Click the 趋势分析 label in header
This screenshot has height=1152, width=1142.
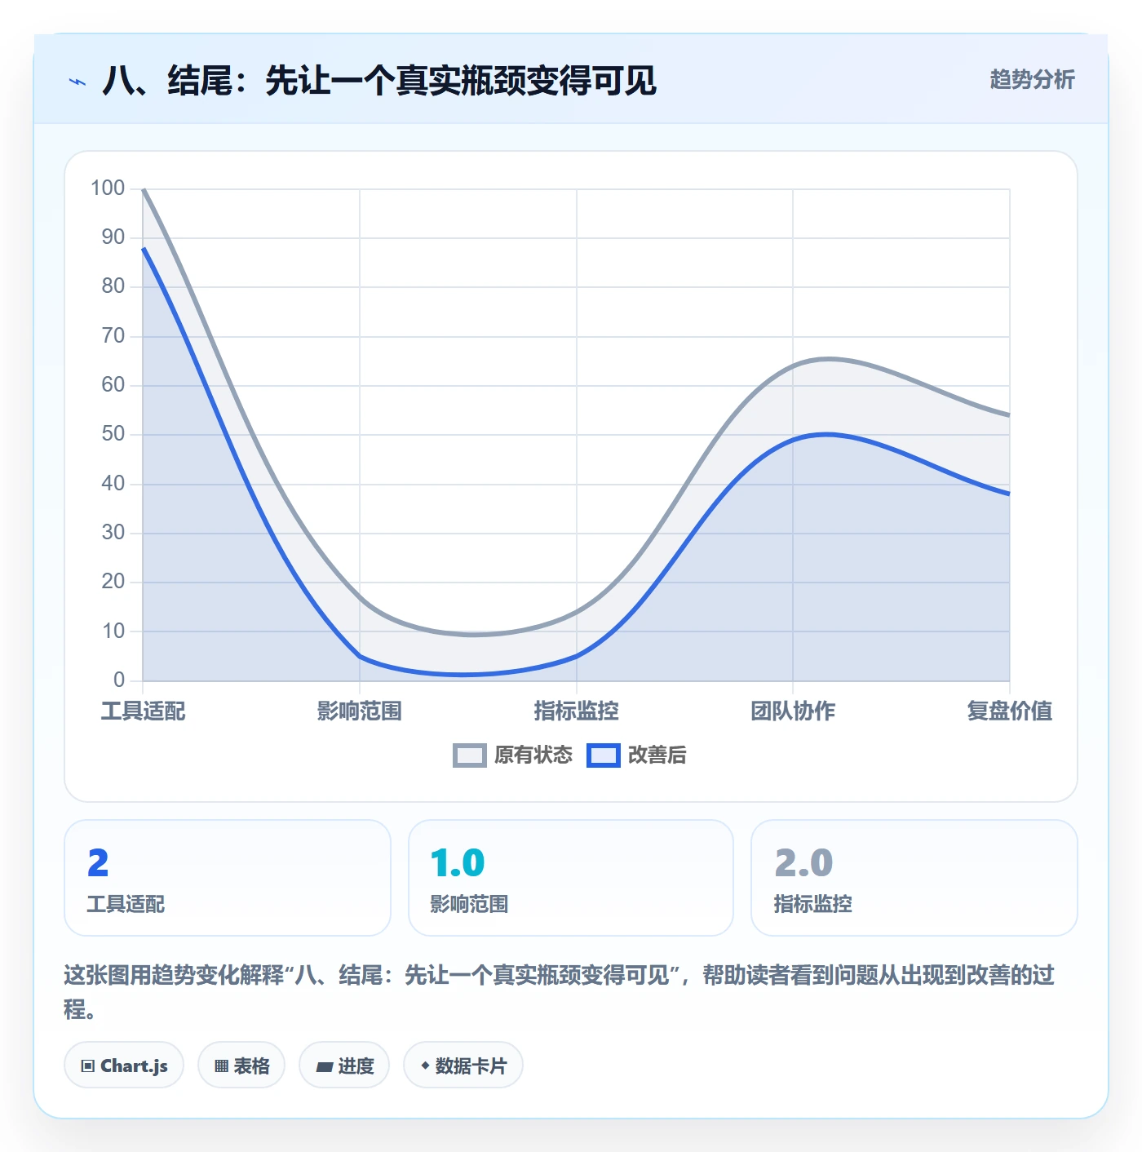pos(1032,80)
